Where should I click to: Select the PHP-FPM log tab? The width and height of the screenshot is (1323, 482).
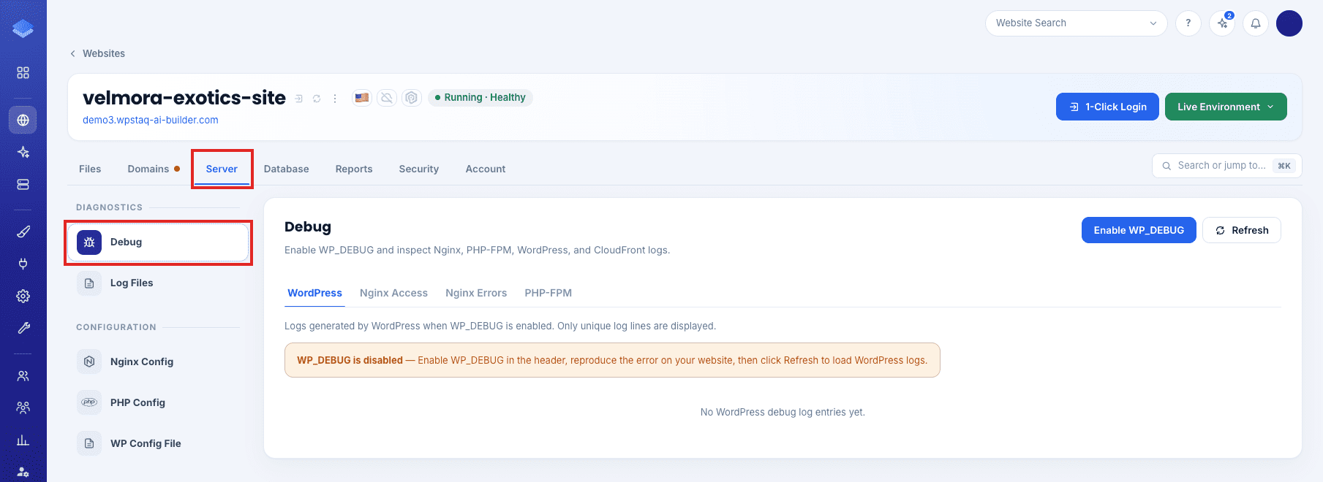548,293
